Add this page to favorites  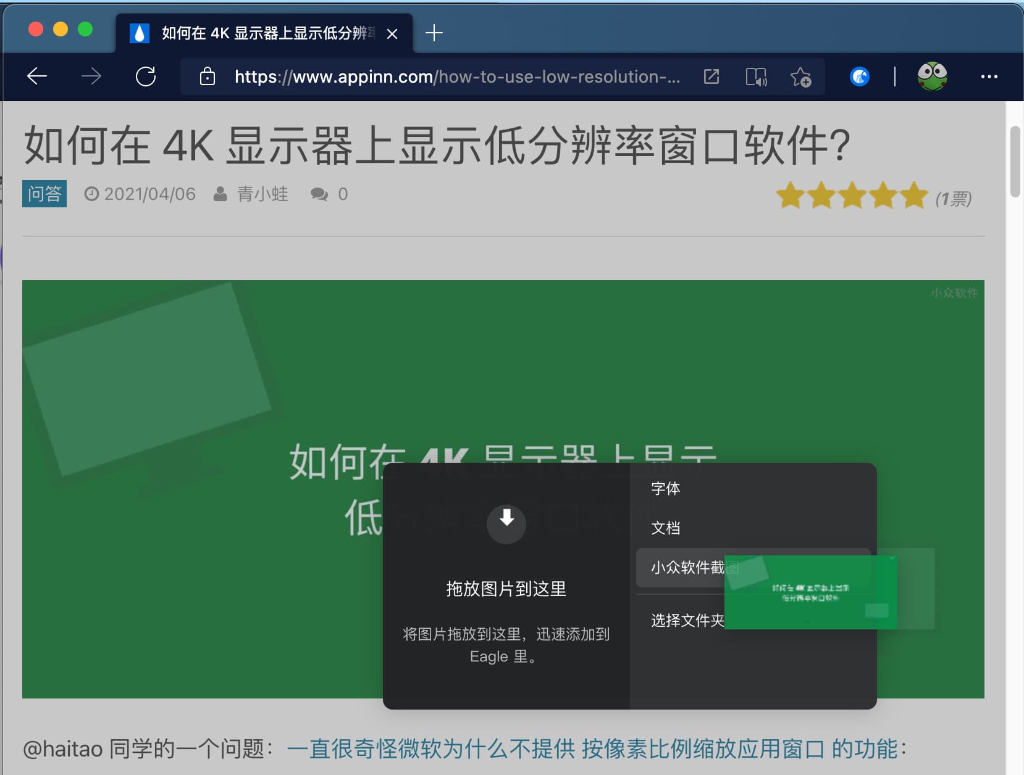[x=800, y=77]
